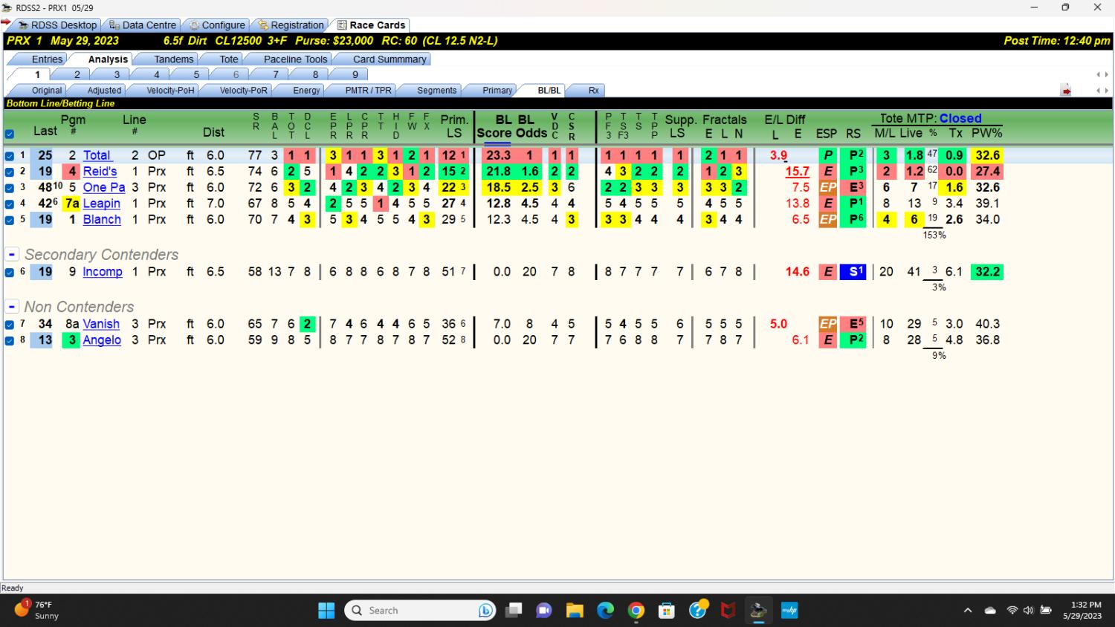Select race 7 tab

coord(275,74)
